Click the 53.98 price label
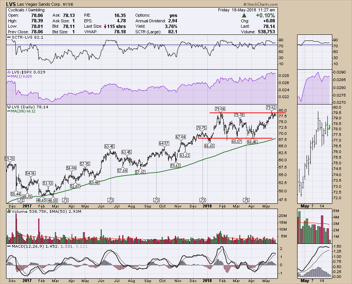This screenshot has height=284, width=352. click(x=94, y=183)
